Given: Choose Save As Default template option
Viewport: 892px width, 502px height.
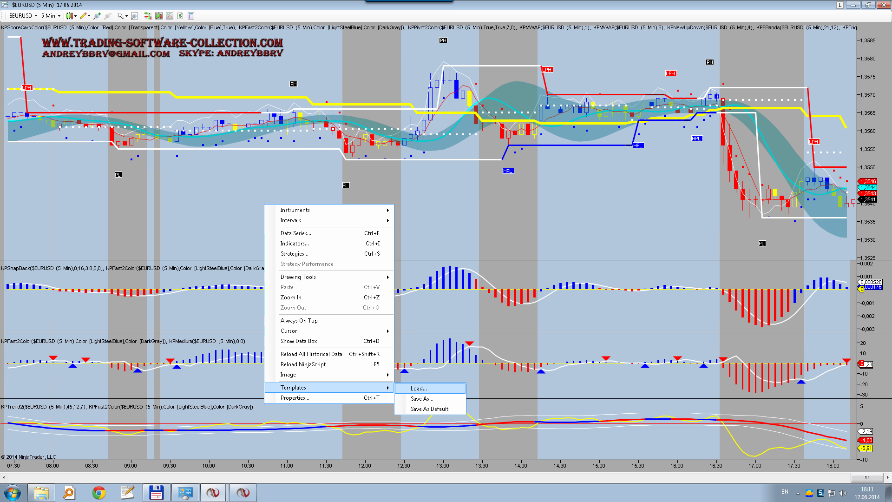Looking at the screenshot, I should pyautogui.click(x=429, y=409).
